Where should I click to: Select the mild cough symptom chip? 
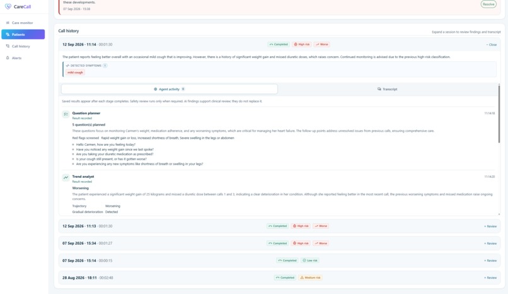[75, 73]
